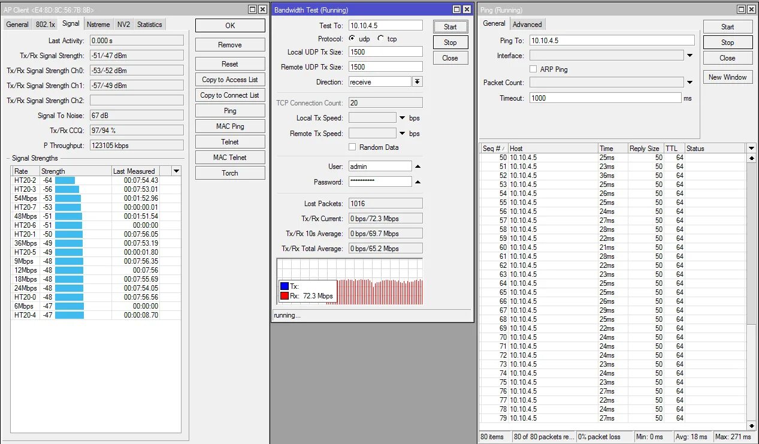Sort by the Rate column header
Screen dimensions: 759x444
coord(26,171)
